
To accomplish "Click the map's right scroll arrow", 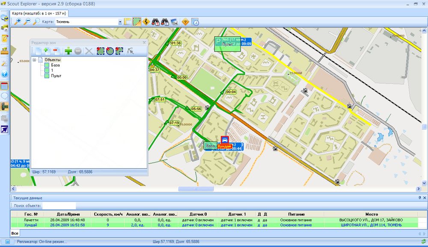I will pos(419,188).
